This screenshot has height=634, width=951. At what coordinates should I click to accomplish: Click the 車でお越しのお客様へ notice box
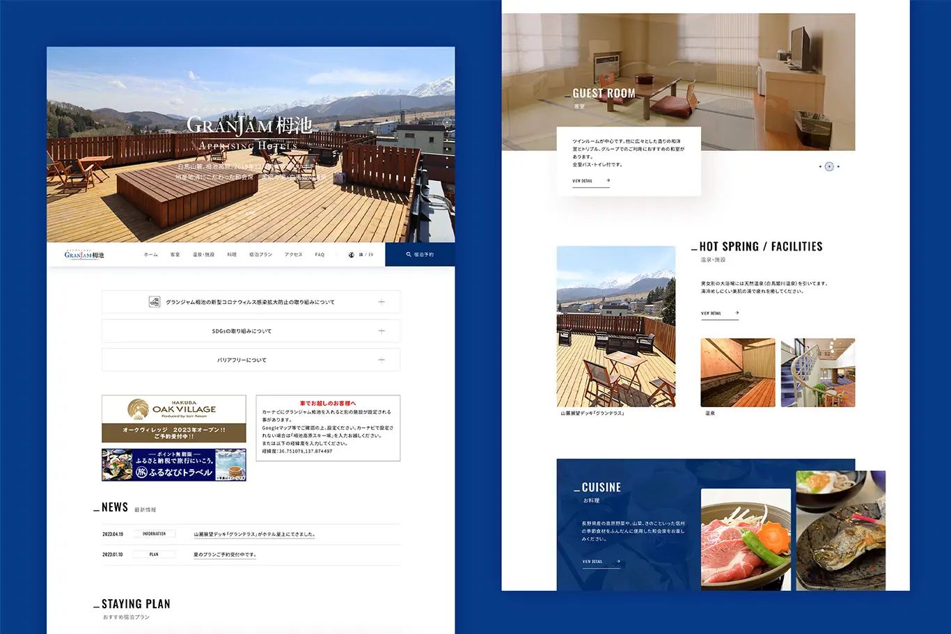click(328, 428)
